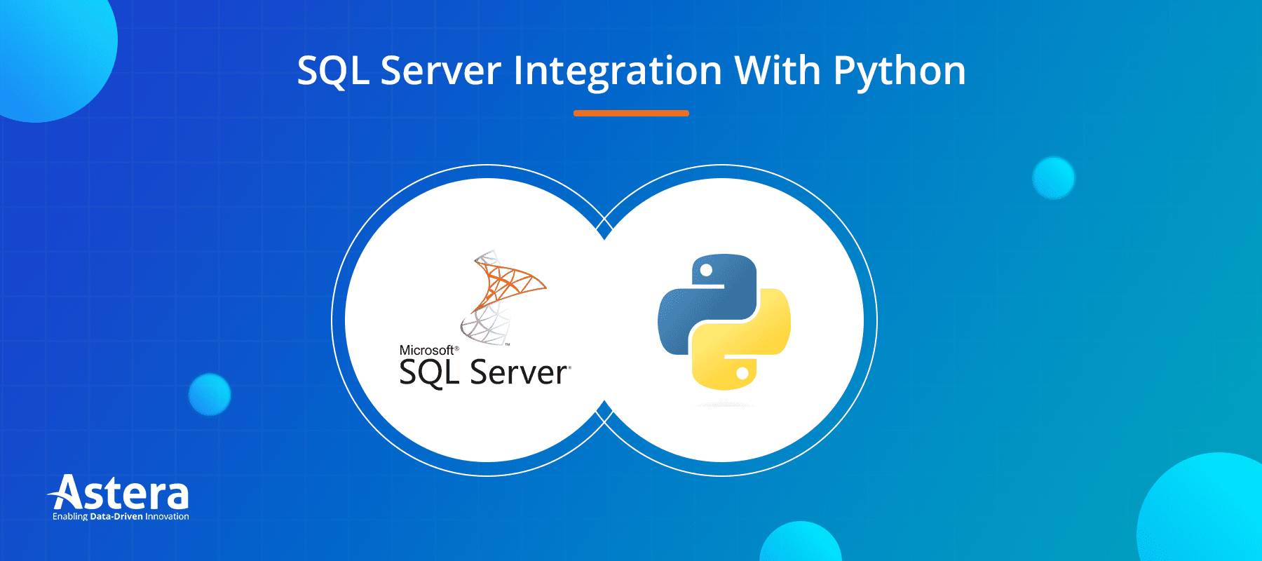The width and height of the screenshot is (1262, 561).
Task: Click the "Microsoft" text above SQL Server
Action: point(427,350)
